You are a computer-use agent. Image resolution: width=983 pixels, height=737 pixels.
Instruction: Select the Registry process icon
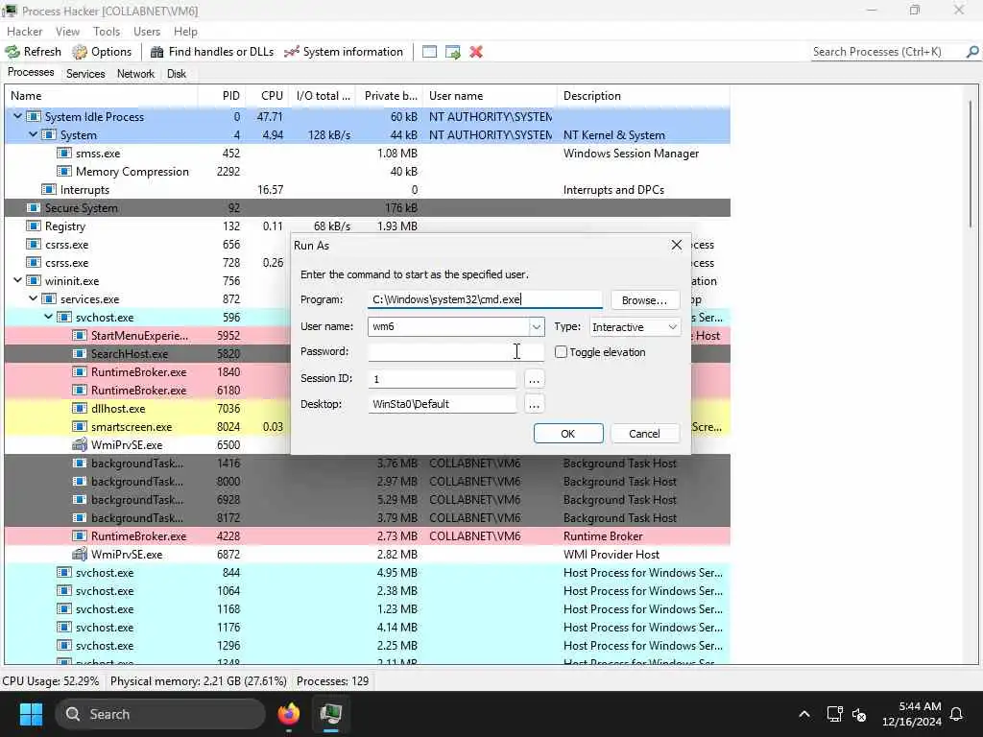tap(34, 226)
